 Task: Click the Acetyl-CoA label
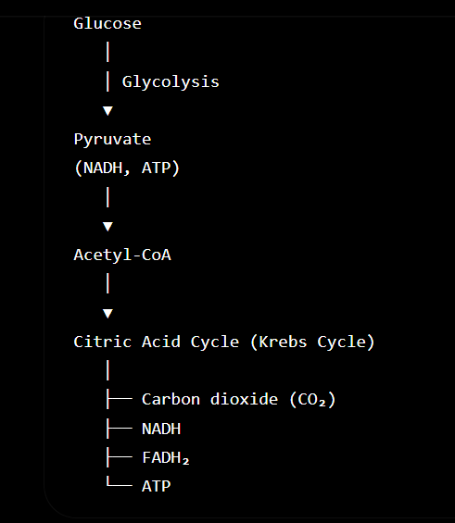[122, 255]
